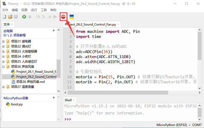Click the New file icon

pyautogui.click(x=4, y=17)
